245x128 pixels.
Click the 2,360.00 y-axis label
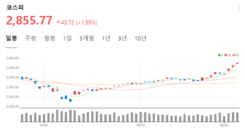pyautogui.click(x=12, y=97)
